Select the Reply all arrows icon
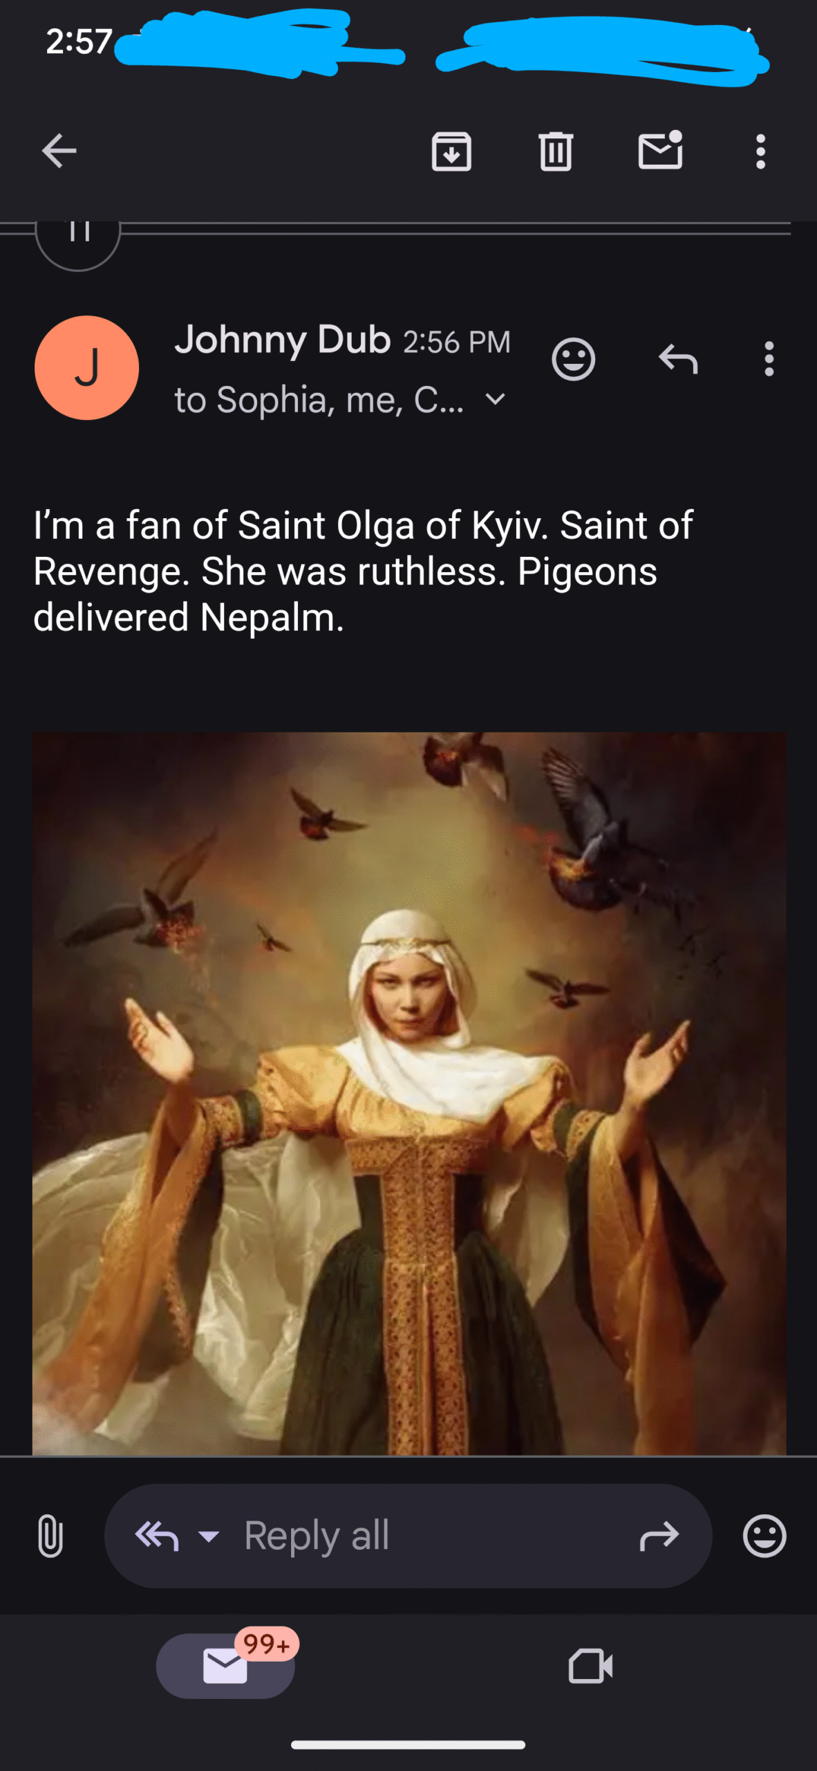 coord(157,1536)
